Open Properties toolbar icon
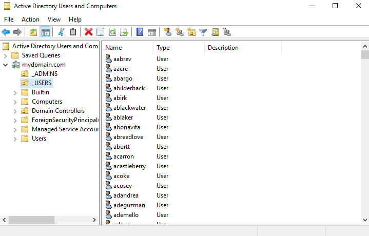 [x=101, y=32]
